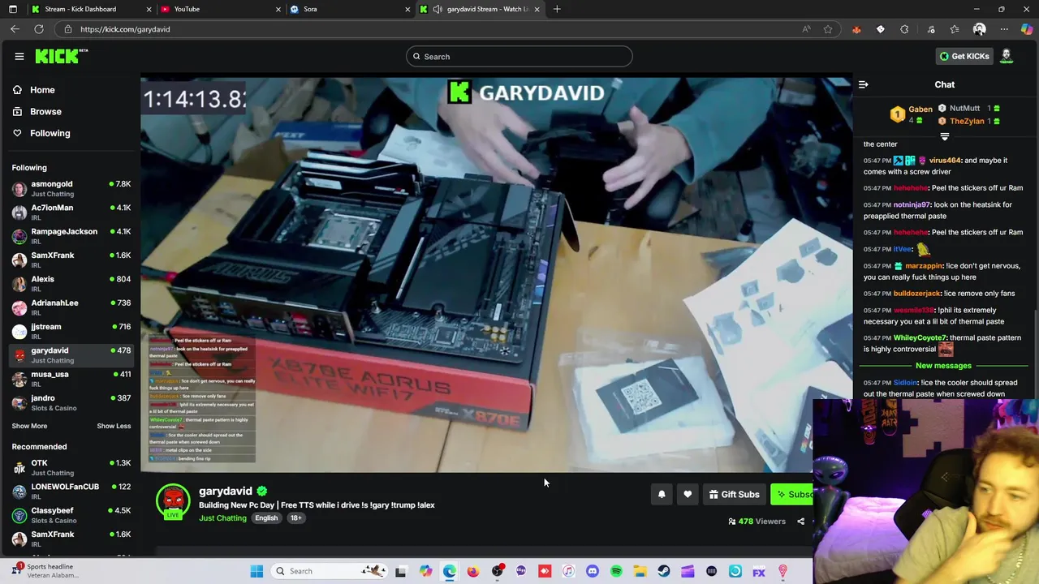Open LONEWOLFanCUB recommended channel
The width and height of the screenshot is (1039, 584).
click(71, 491)
